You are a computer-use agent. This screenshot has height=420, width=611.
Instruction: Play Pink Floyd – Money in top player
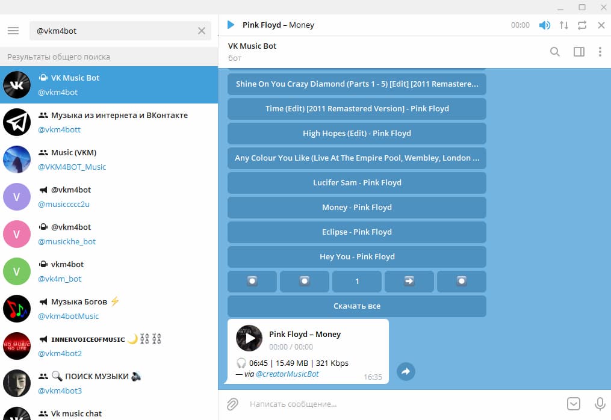(231, 25)
